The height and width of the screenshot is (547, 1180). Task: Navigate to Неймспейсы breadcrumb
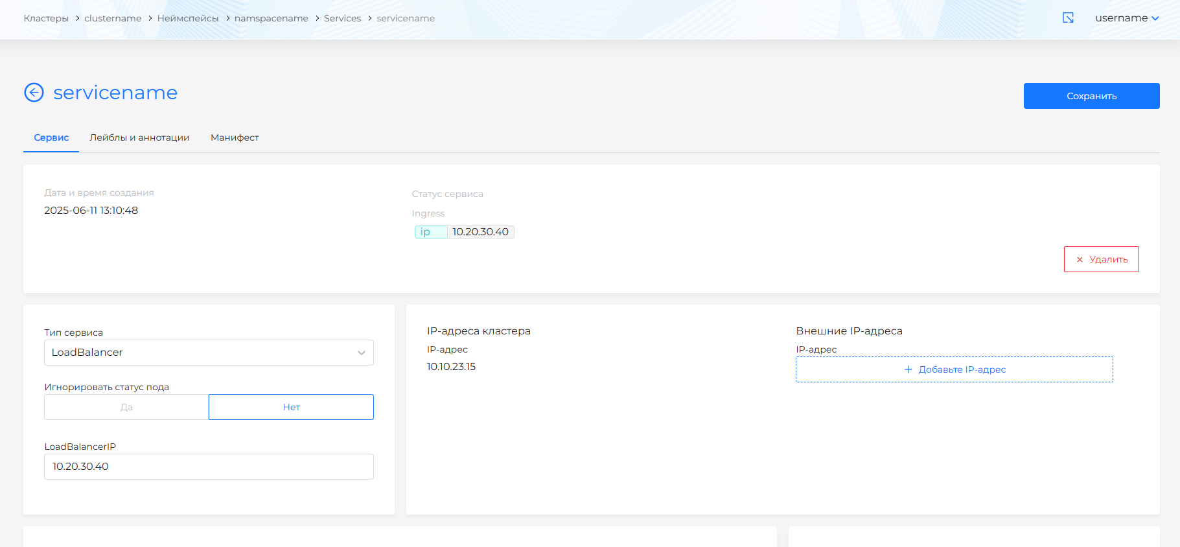point(188,18)
